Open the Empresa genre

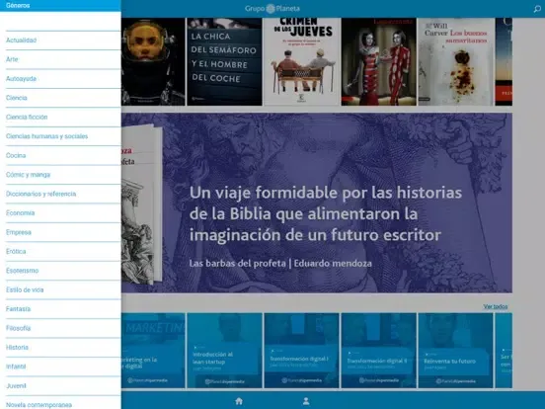tap(60, 232)
